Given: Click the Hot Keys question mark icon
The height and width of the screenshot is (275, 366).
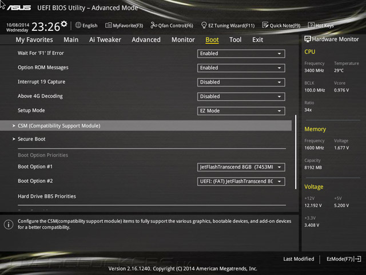Looking at the screenshot, I should click(x=311, y=25).
